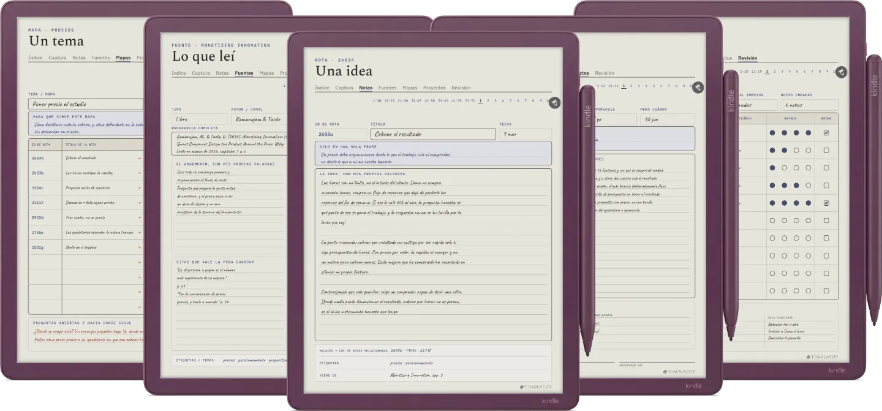This screenshot has width=882, height=411.
Task: Tap the Título field Cobrar el resultado
Action: [x=433, y=134]
